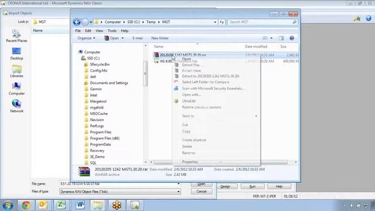Open recent pages dropdown next to forward arrow
Screen dimensions: 375x211
(x=91, y=22)
